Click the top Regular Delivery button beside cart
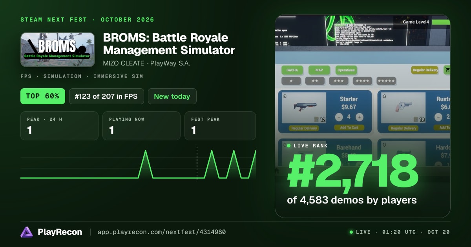 tap(425, 70)
